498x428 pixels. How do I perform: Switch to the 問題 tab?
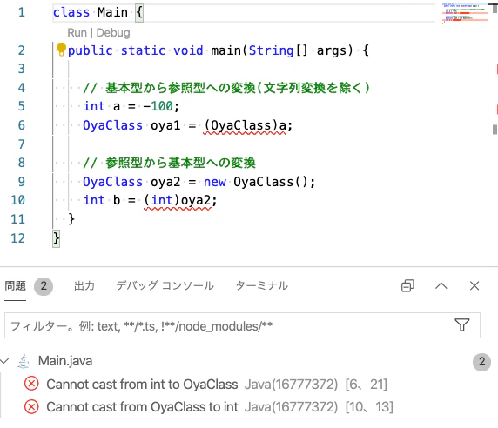(16, 286)
